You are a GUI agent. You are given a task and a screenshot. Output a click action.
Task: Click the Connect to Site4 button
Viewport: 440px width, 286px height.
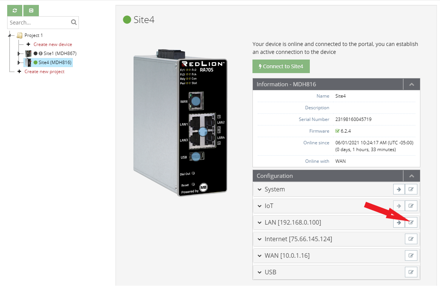(x=281, y=66)
